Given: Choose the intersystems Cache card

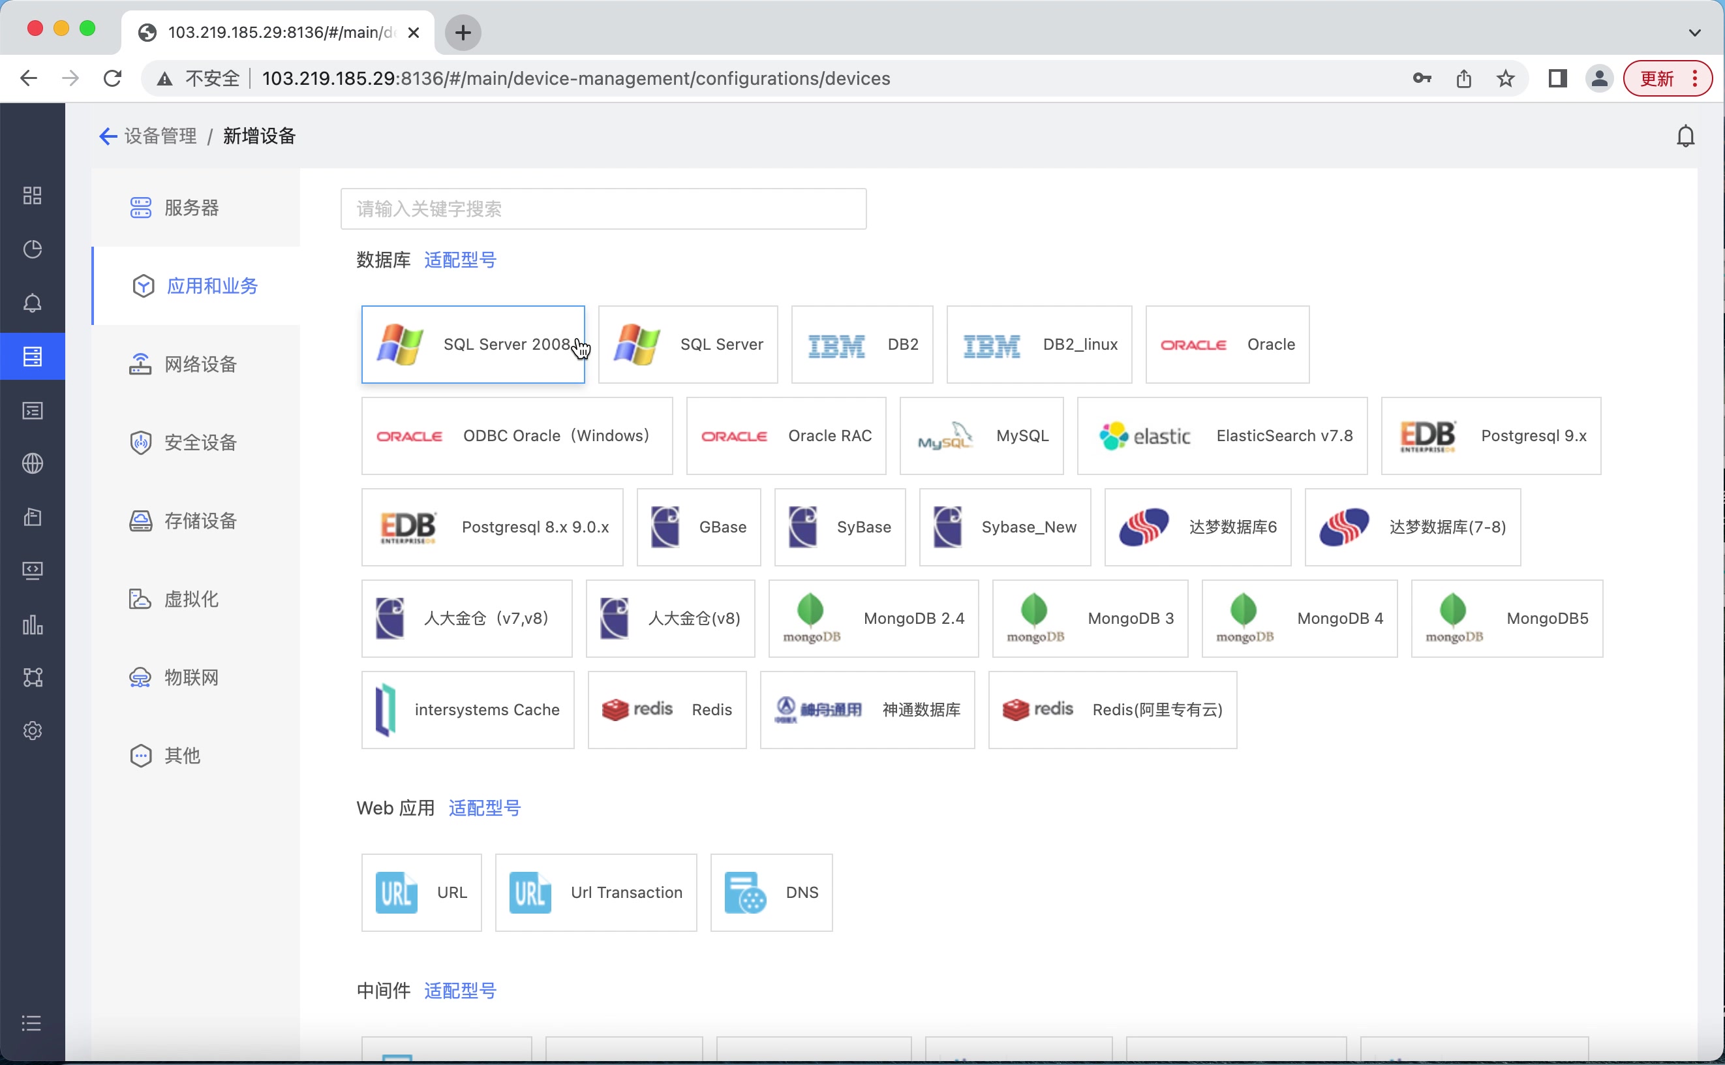Looking at the screenshot, I should click(468, 709).
